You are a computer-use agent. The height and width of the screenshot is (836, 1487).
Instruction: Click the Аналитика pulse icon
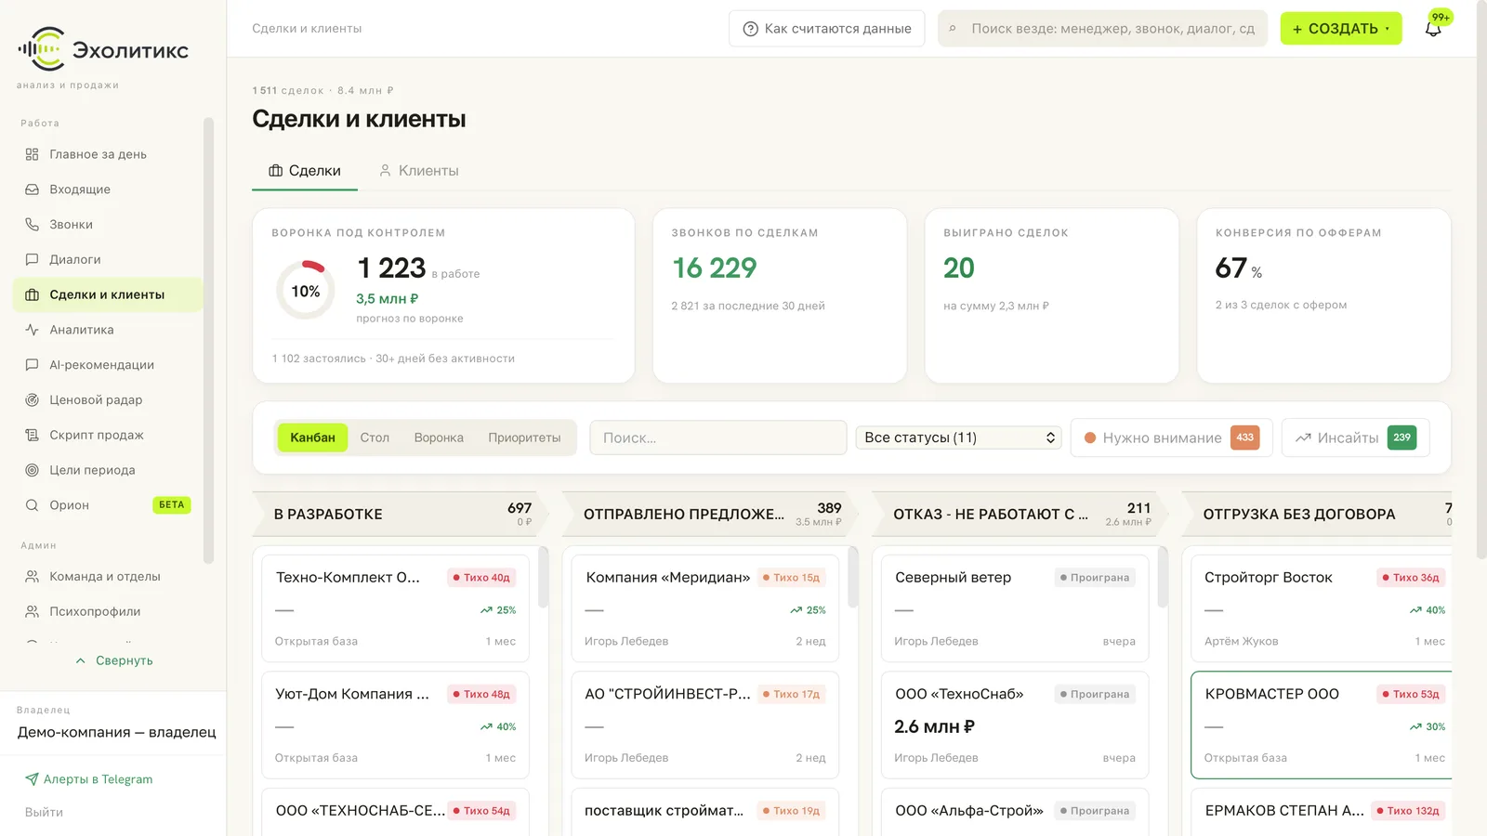(x=32, y=330)
